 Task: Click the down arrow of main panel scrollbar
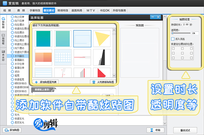tap(165, 124)
